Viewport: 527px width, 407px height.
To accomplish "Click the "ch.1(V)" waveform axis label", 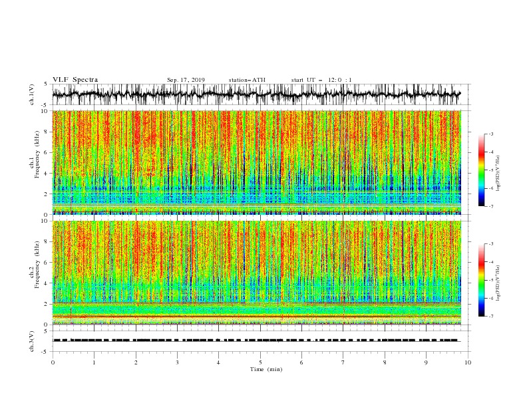I will click(x=32, y=94).
